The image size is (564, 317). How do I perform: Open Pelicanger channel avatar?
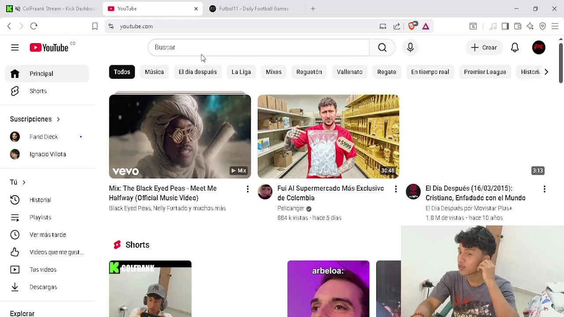(265, 192)
